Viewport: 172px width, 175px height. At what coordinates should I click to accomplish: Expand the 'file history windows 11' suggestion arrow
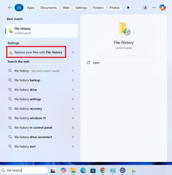[73, 118]
